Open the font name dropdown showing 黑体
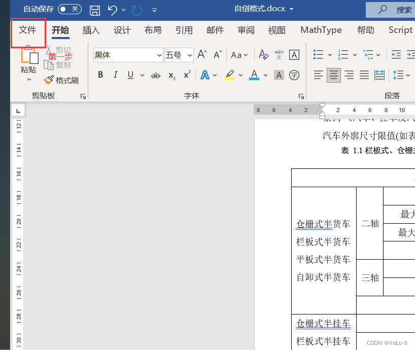415x350 pixels. click(159, 55)
